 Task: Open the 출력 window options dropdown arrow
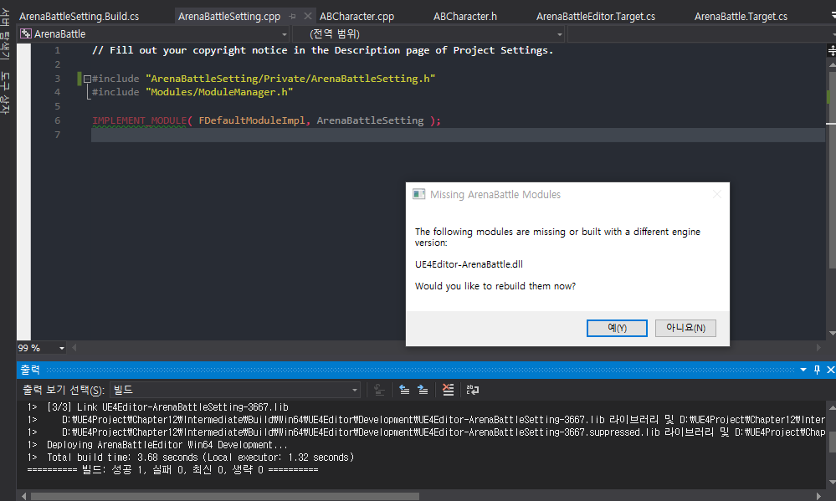pos(803,370)
